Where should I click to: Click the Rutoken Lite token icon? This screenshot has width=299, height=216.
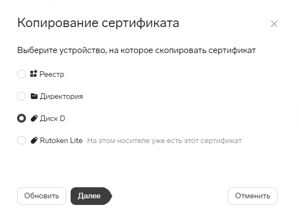(x=34, y=140)
